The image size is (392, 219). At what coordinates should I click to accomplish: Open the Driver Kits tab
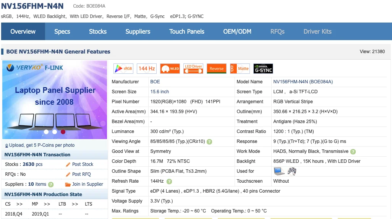pos(317,31)
